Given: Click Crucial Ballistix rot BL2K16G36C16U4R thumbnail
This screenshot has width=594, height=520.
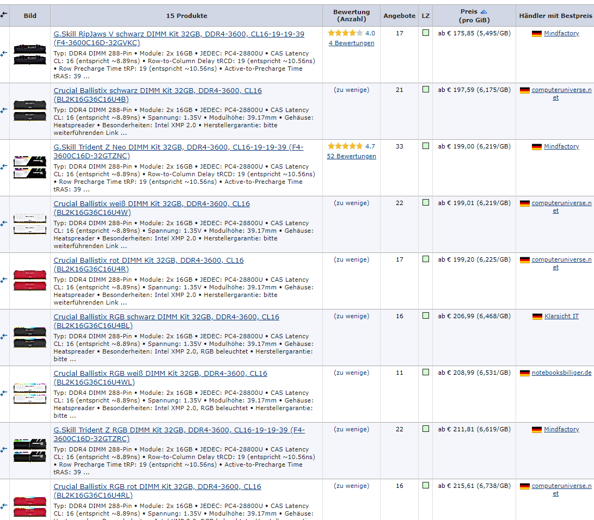Looking at the screenshot, I should click(29, 281).
